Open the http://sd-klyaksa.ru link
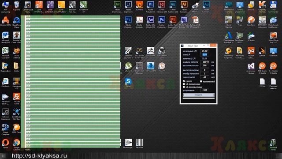This screenshot has width=282, height=159. click(x=39, y=156)
